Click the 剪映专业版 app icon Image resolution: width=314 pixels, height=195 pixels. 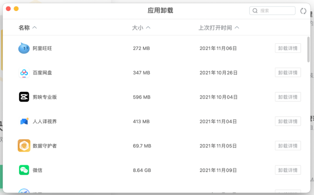[x=24, y=97]
